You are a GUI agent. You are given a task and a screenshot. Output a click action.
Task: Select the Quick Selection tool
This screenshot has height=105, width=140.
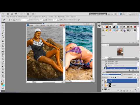pyautogui.click(x=3, y=33)
